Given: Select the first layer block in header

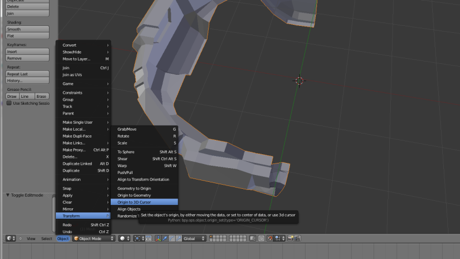Looking at the screenshot, I should click(x=218, y=238).
